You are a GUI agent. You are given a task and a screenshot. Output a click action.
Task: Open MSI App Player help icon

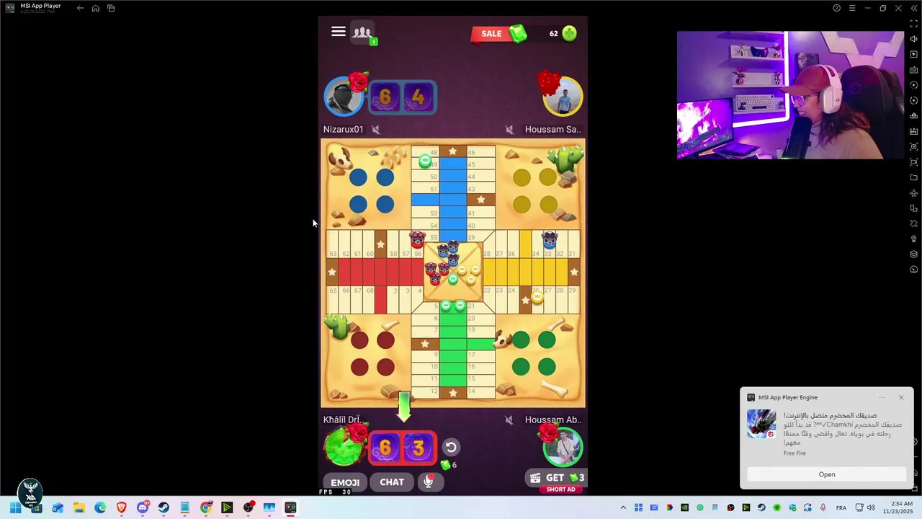[x=836, y=8]
